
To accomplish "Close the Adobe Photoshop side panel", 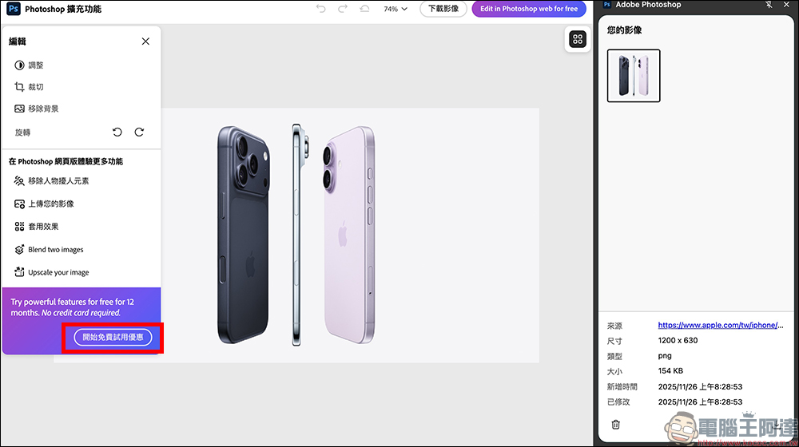I will (x=786, y=5).
